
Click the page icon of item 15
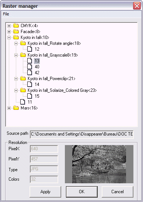[29, 96]
